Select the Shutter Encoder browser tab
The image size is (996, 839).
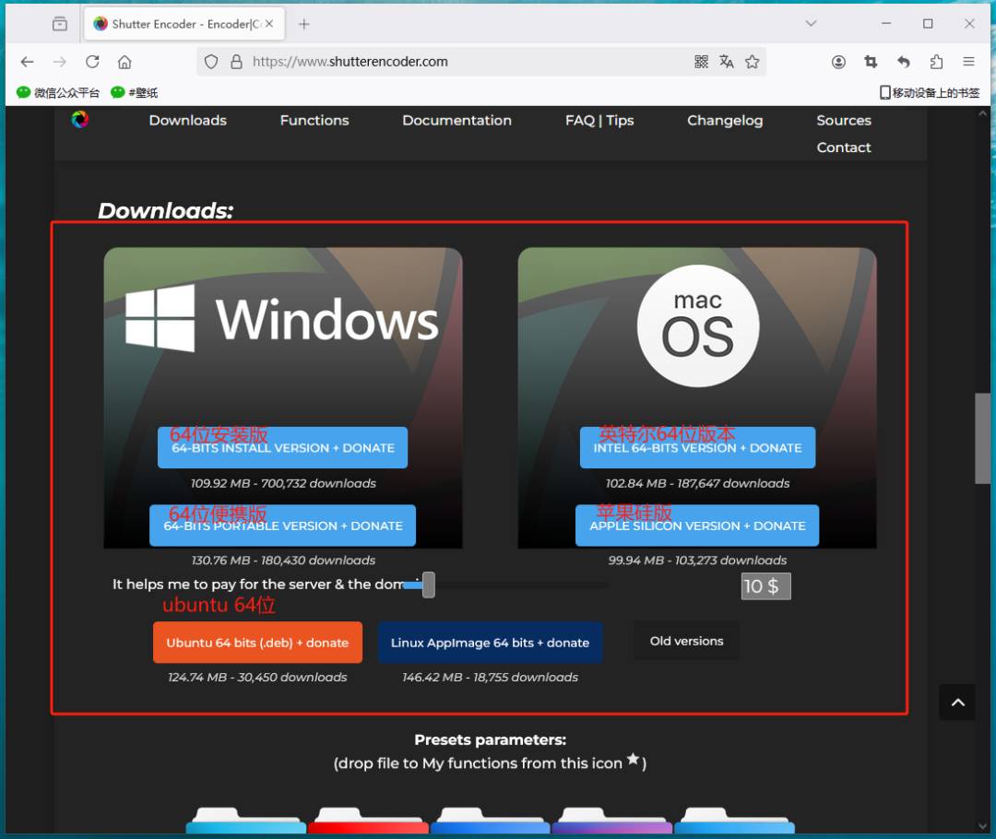click(184, 24)
